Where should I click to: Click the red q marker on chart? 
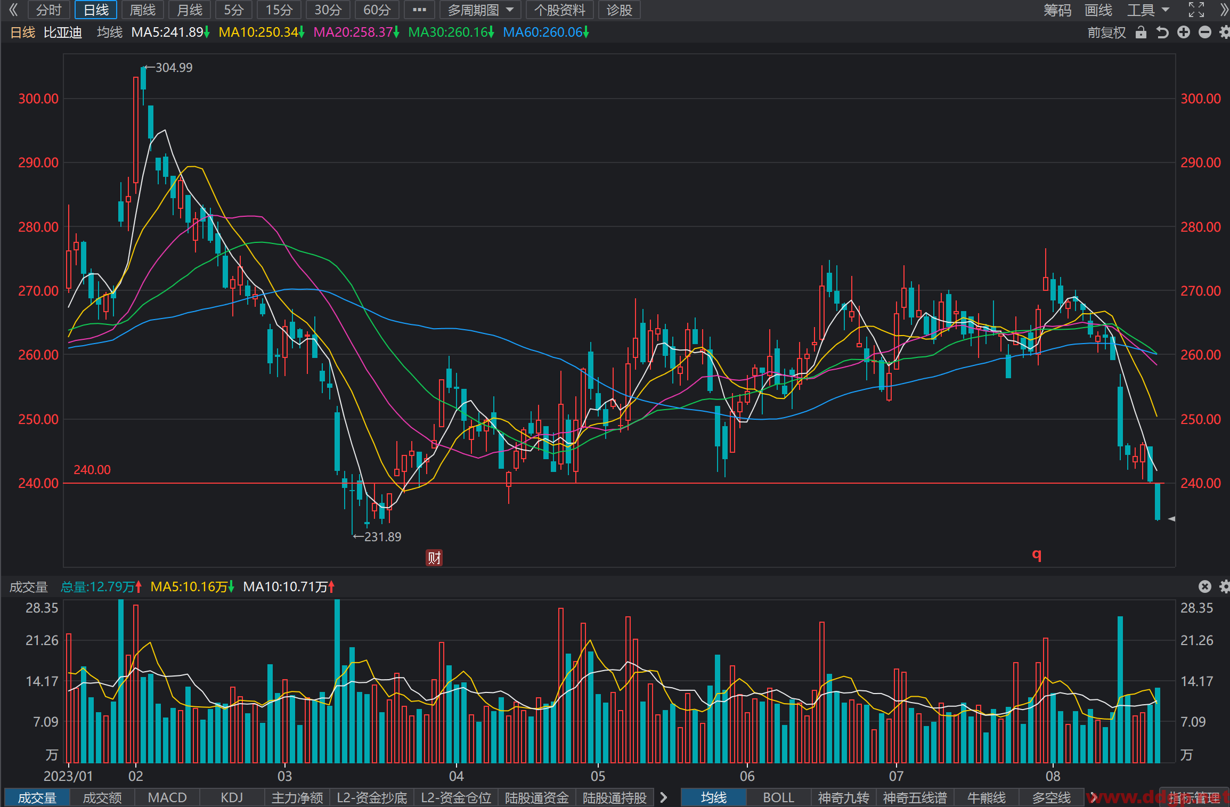[x=1037, y=555]
